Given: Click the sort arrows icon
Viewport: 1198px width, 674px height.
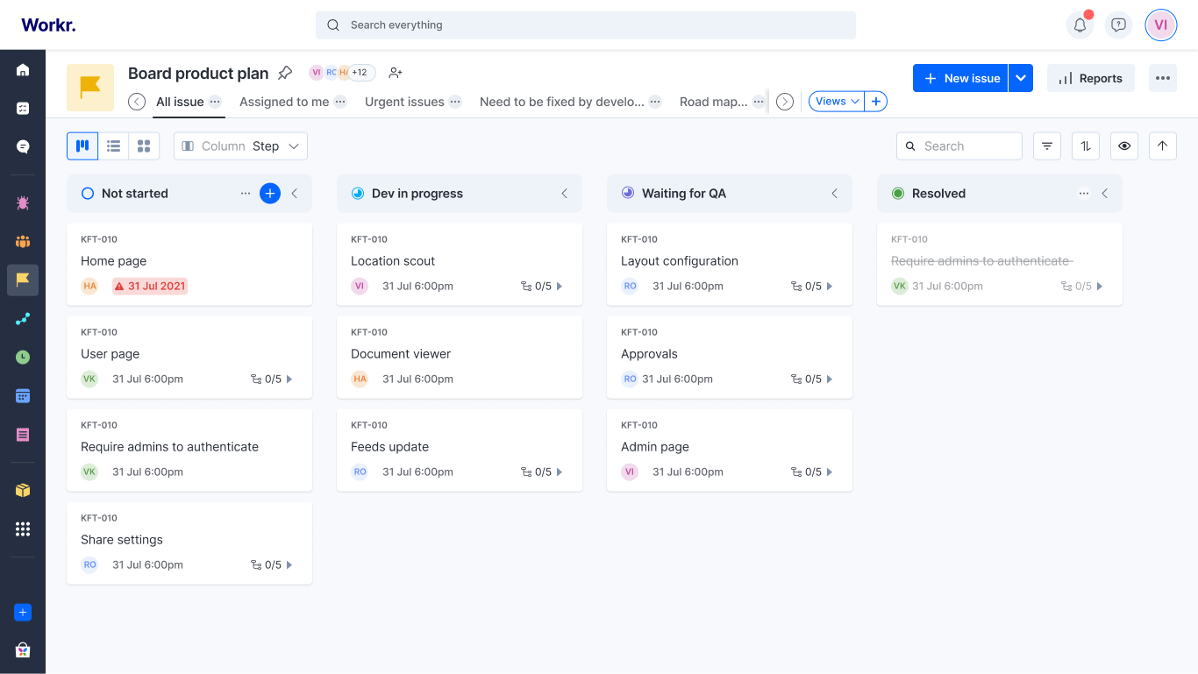Looking at the screenshot, I should 1086,146.
